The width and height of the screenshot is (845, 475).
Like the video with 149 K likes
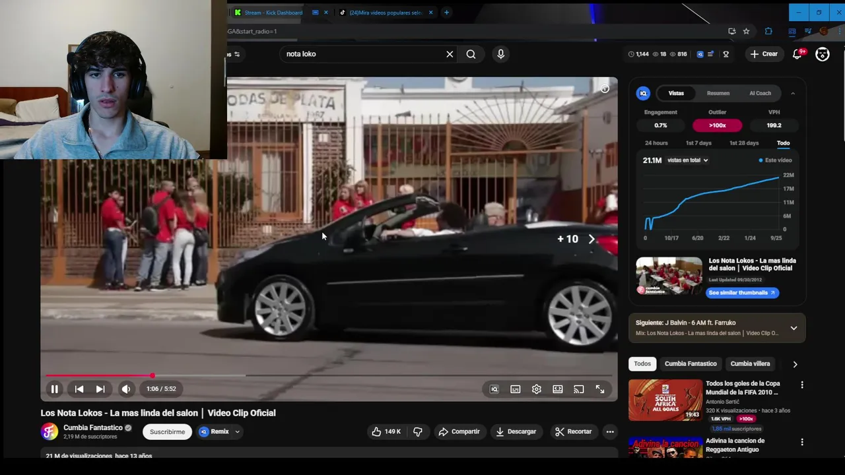(x=386, y=431)
